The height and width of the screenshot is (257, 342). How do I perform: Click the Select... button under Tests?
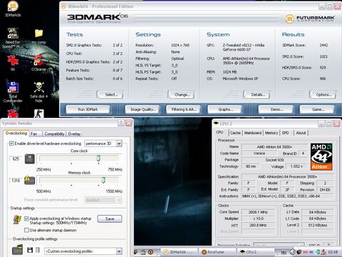(x=110, y=95)
